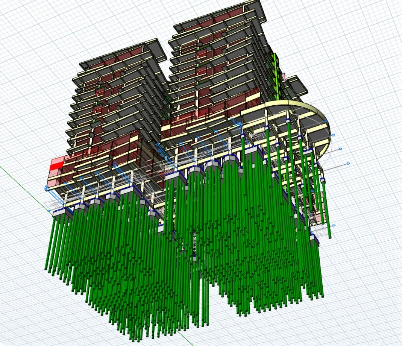This screenshot has height=346, width=402.
Task: Select the roof slab of the left tower
Action: (x=124, y=52)
